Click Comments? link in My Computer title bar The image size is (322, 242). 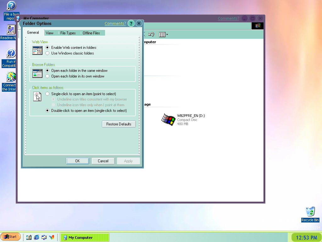click(x=228, y=19)
